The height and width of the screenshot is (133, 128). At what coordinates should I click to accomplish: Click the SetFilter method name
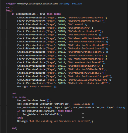[x=46, y=104]
